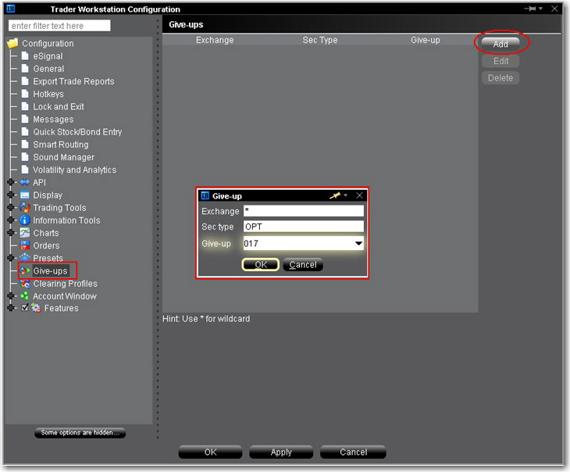Screen dimensions: 570x472
Task: Click Some options are hidden button
Action: point(80,433)
